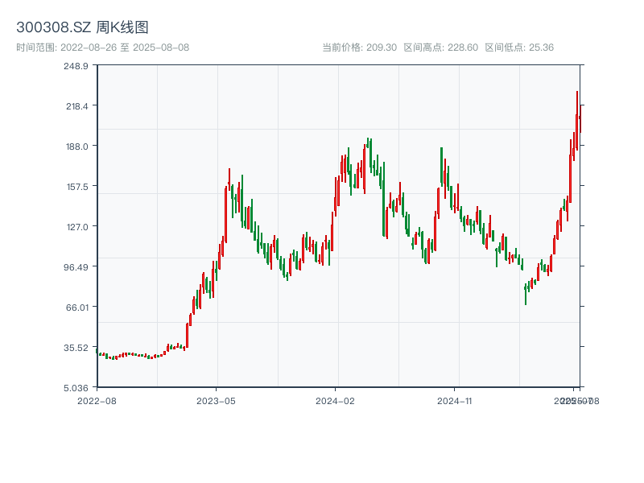
Task: Click the 区间高点 228.60 label
Action: (440, 47)
